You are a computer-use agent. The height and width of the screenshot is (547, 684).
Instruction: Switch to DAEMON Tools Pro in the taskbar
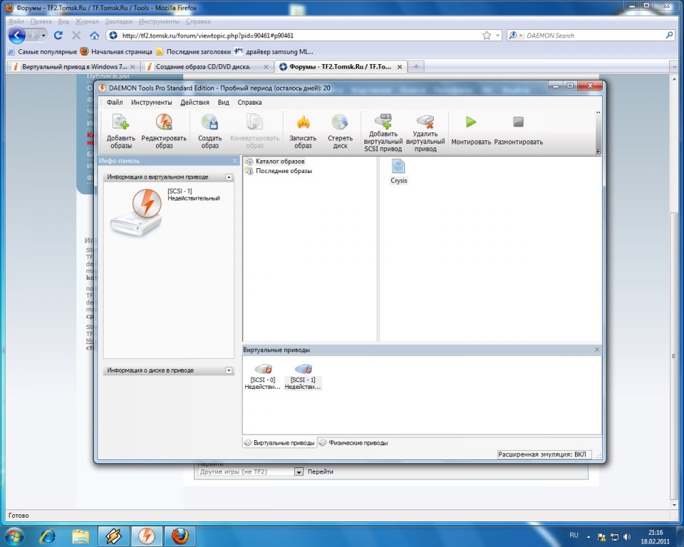point(147,536)
